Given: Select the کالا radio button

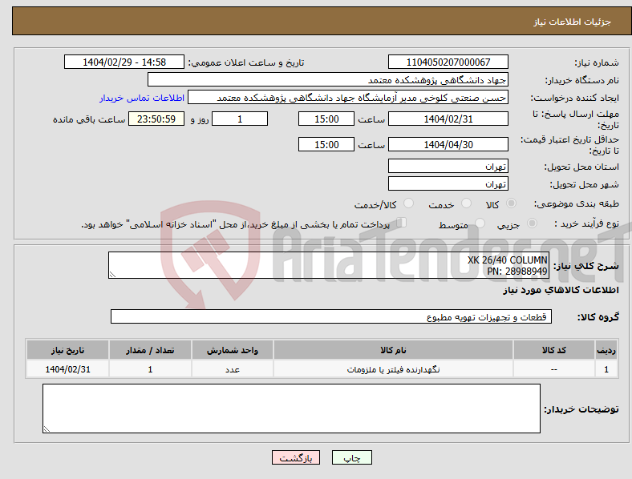Looking at the screenshot, I should [511, 203].
